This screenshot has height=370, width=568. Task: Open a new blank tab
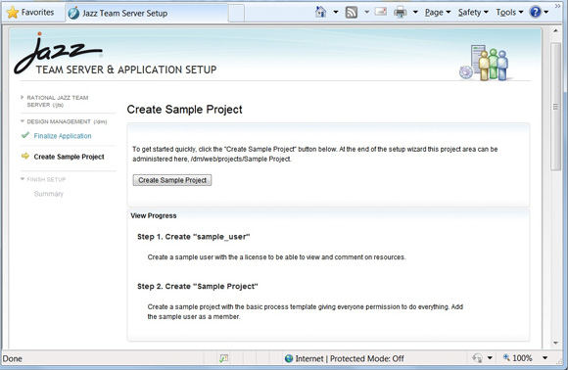pyautogui.click(x=236, y=14)
